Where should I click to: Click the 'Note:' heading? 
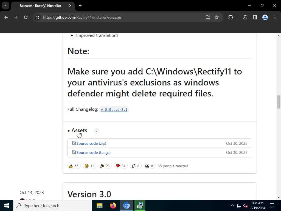(78, 51)
